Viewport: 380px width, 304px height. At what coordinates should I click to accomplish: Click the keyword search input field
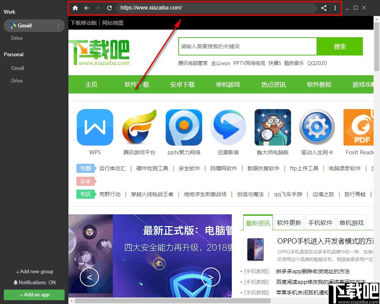click(x=247, y=46)
